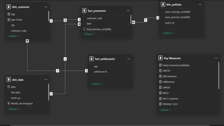Screen dimensions: 224x126
Task: Click the dim_date field list scrollbar
Action: point(49,92)
